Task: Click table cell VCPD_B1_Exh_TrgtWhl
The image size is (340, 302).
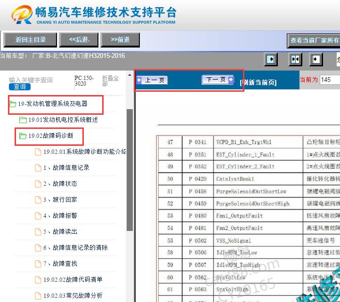Action: click(258, 142)
